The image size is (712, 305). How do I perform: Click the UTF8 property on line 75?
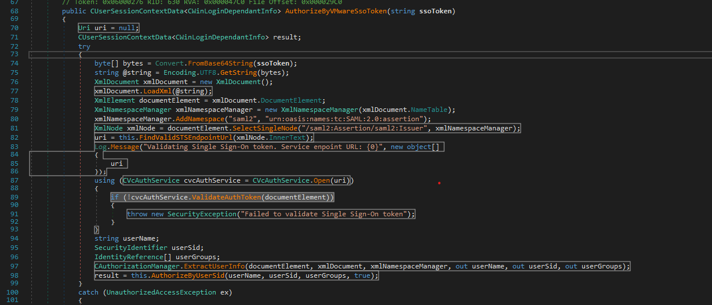click(x=207, y=72)
